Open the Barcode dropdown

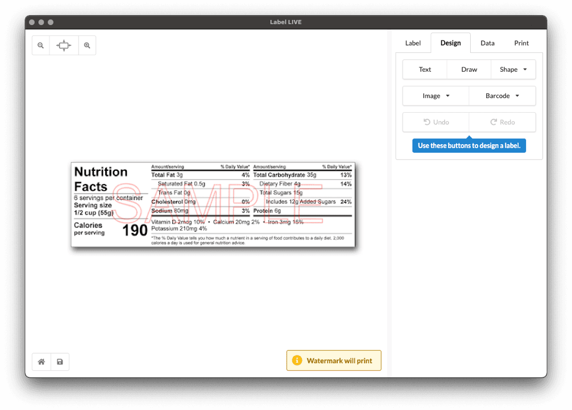tap(501, 96)
